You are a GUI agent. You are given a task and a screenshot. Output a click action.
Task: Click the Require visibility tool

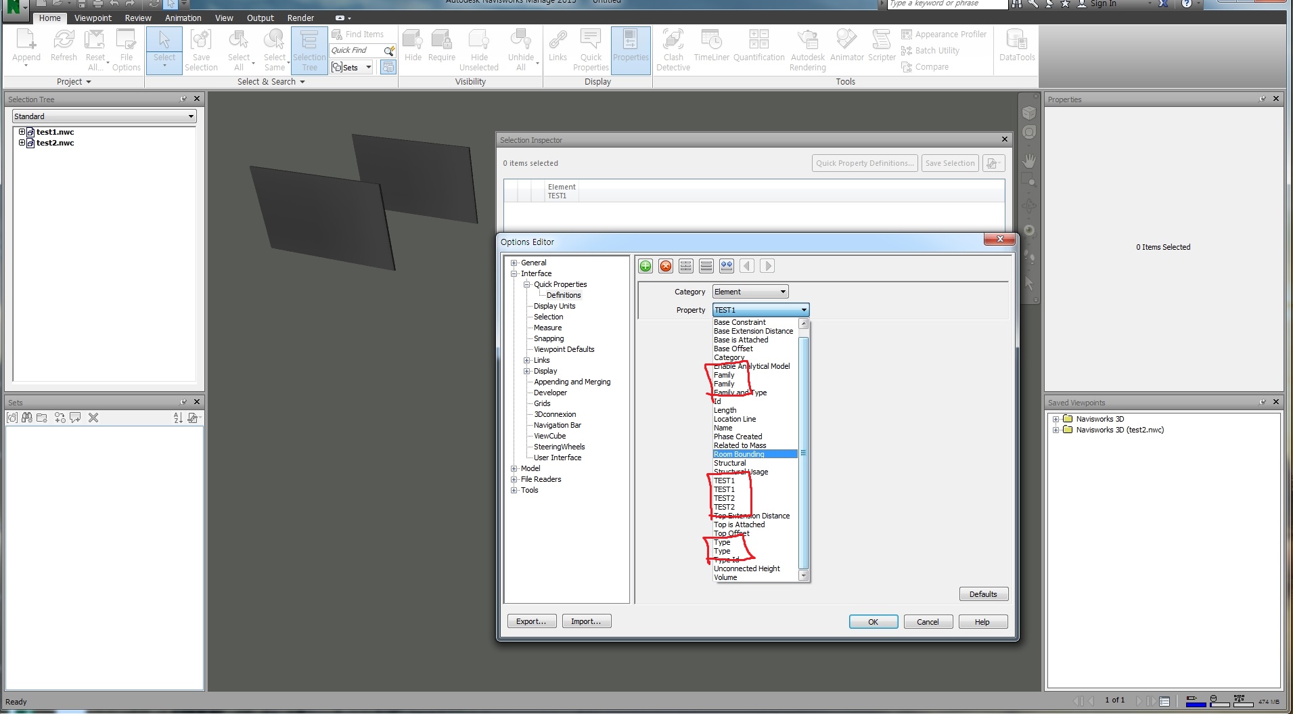point(442,46)
